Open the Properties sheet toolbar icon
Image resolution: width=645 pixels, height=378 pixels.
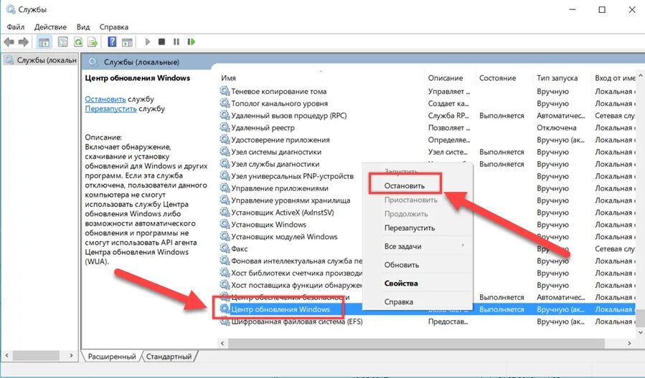click(x=62, y=42)
